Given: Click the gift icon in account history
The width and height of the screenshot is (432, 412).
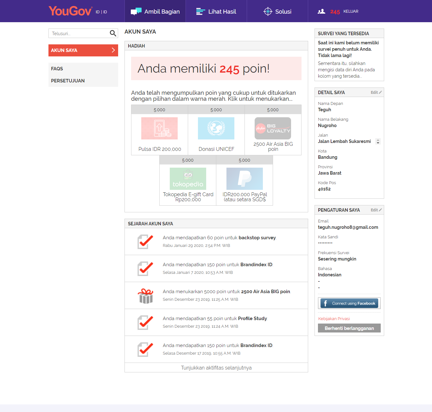Looking at the screenshot, I should click(145, 296).
